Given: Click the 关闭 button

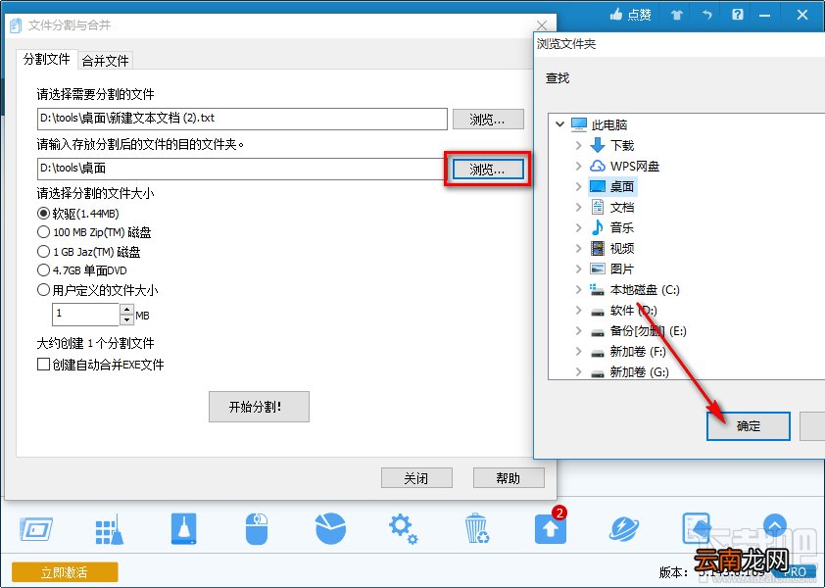Looking at the screenshot, I should tap(416, 478).
